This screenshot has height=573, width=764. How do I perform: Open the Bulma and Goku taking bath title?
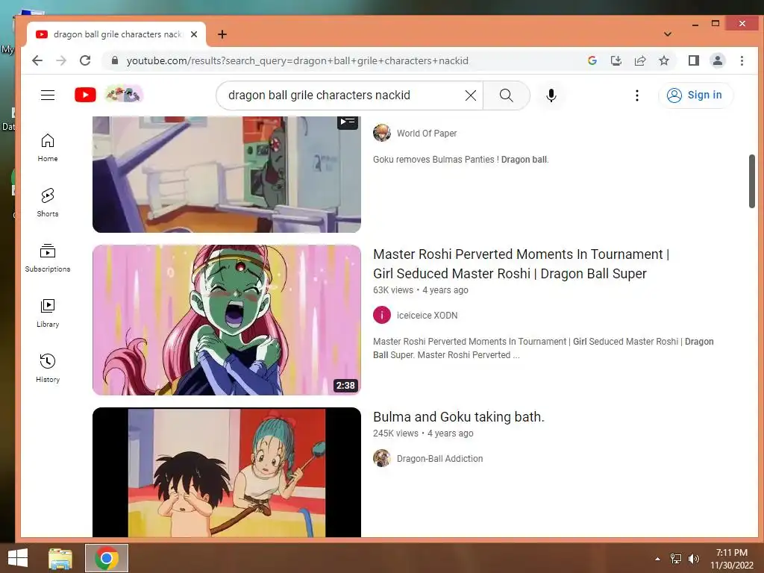[x=459, y=417]
